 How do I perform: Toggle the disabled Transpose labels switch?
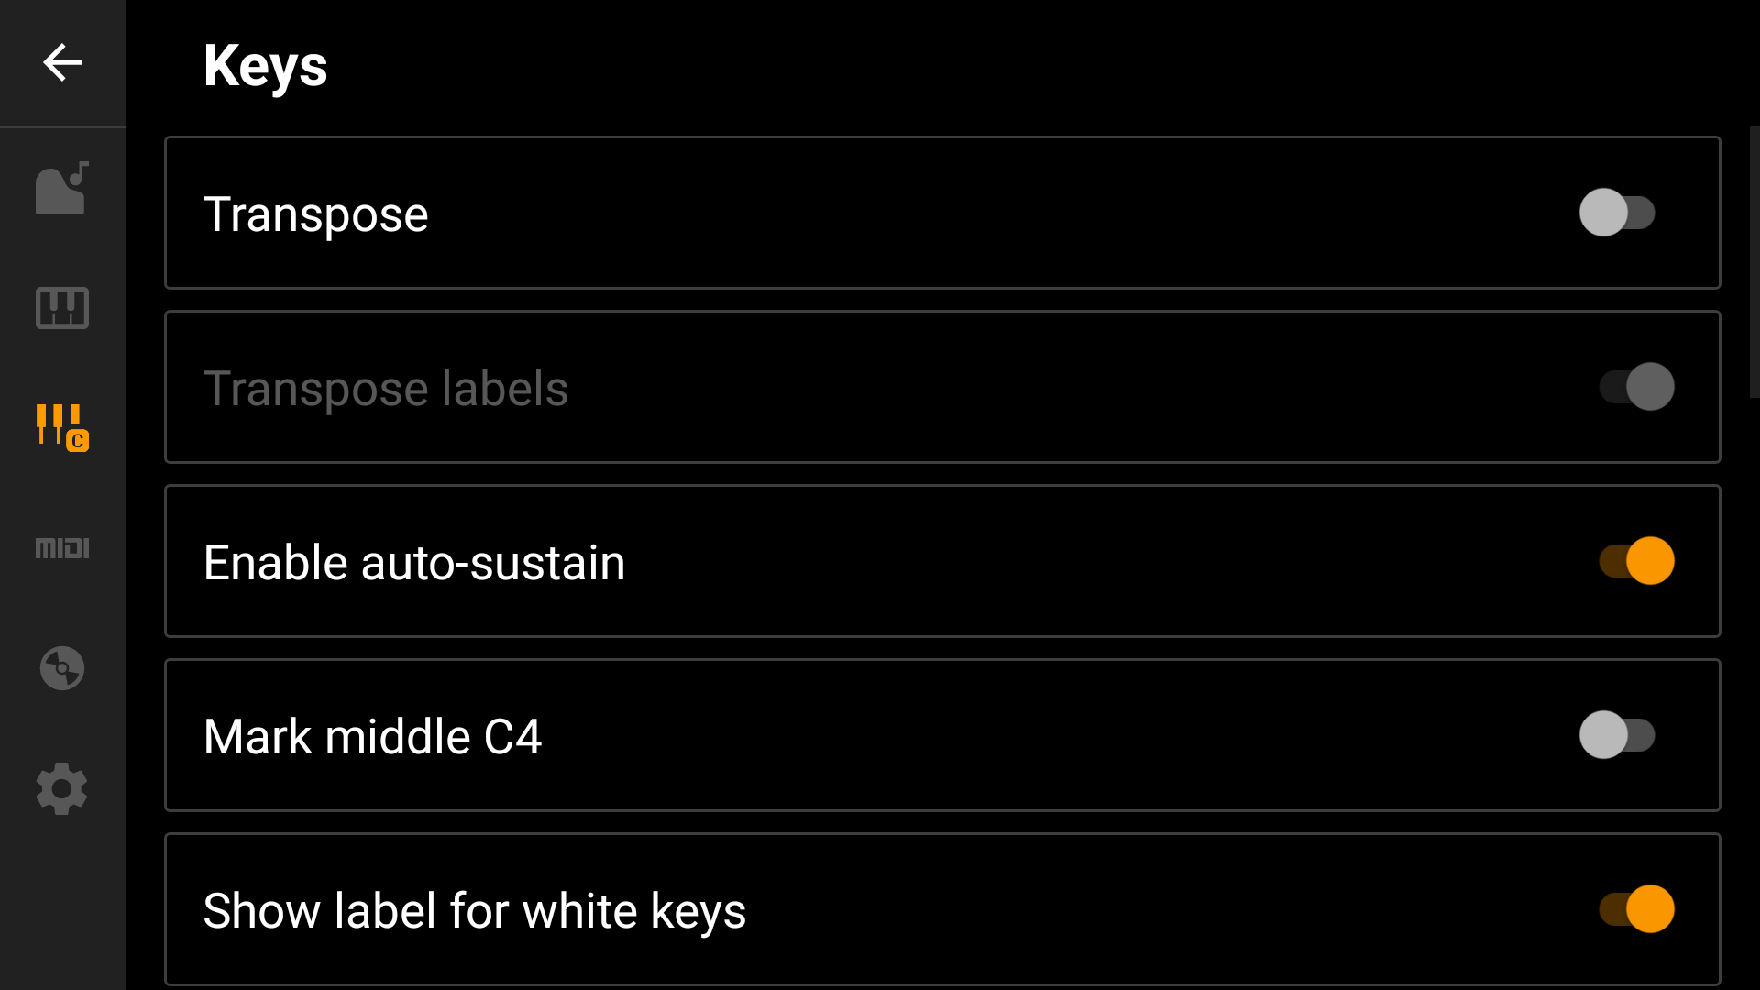click(x=1635, y=387)
